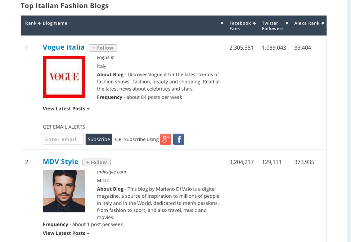Expand View Latest Posts under MDV Style
351x242 pixels.
pyautogui.click(x=66, y=233)
